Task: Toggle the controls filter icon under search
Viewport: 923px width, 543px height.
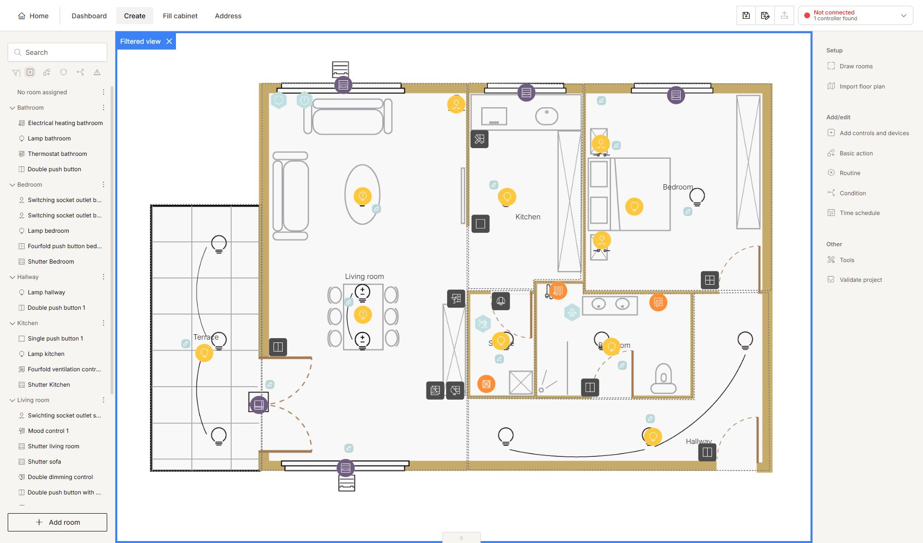Action: click(x=30, y=72)
